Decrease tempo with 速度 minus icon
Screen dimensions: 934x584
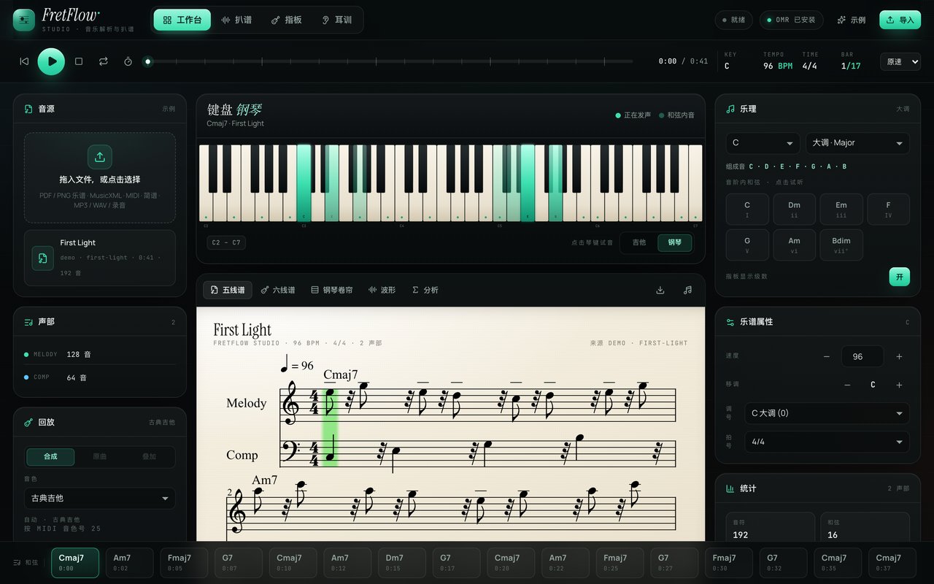tap(827, 356)
